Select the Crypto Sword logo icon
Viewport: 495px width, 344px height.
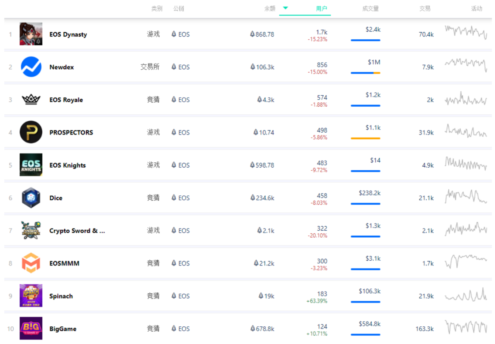point(31,230)
